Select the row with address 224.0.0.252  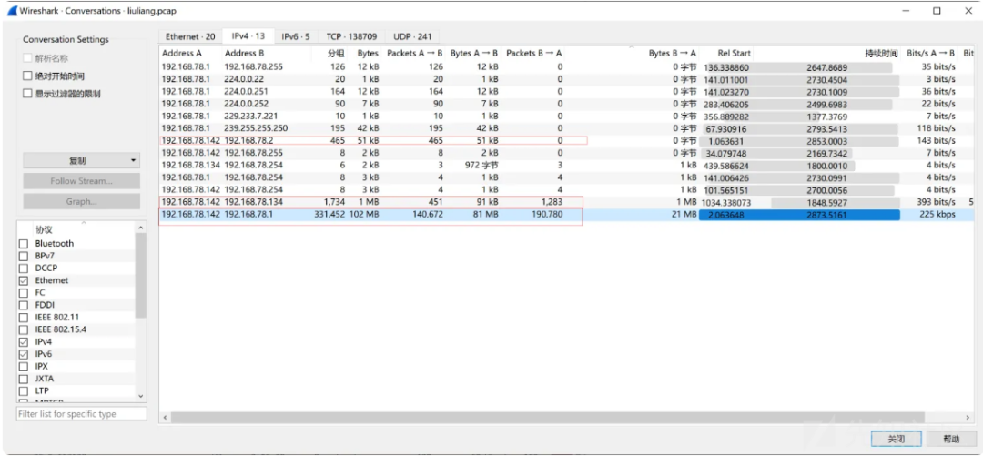tap(566, 104)
